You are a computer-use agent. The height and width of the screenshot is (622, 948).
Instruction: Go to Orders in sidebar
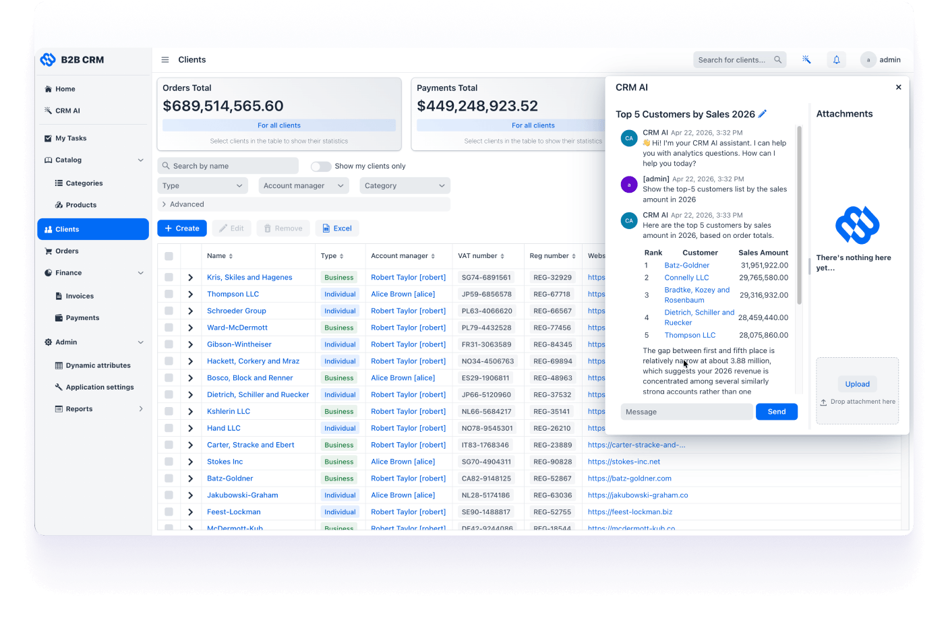coord(93,251)
